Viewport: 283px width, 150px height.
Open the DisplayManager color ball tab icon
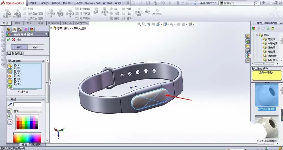pyautogui.click(x=32, y=29)
